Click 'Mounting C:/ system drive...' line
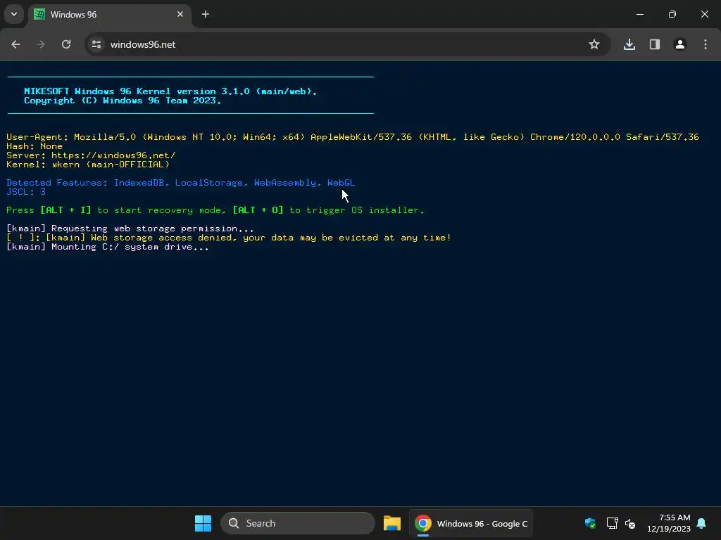Screen dimensions: 721x540 tap(108, 247)
